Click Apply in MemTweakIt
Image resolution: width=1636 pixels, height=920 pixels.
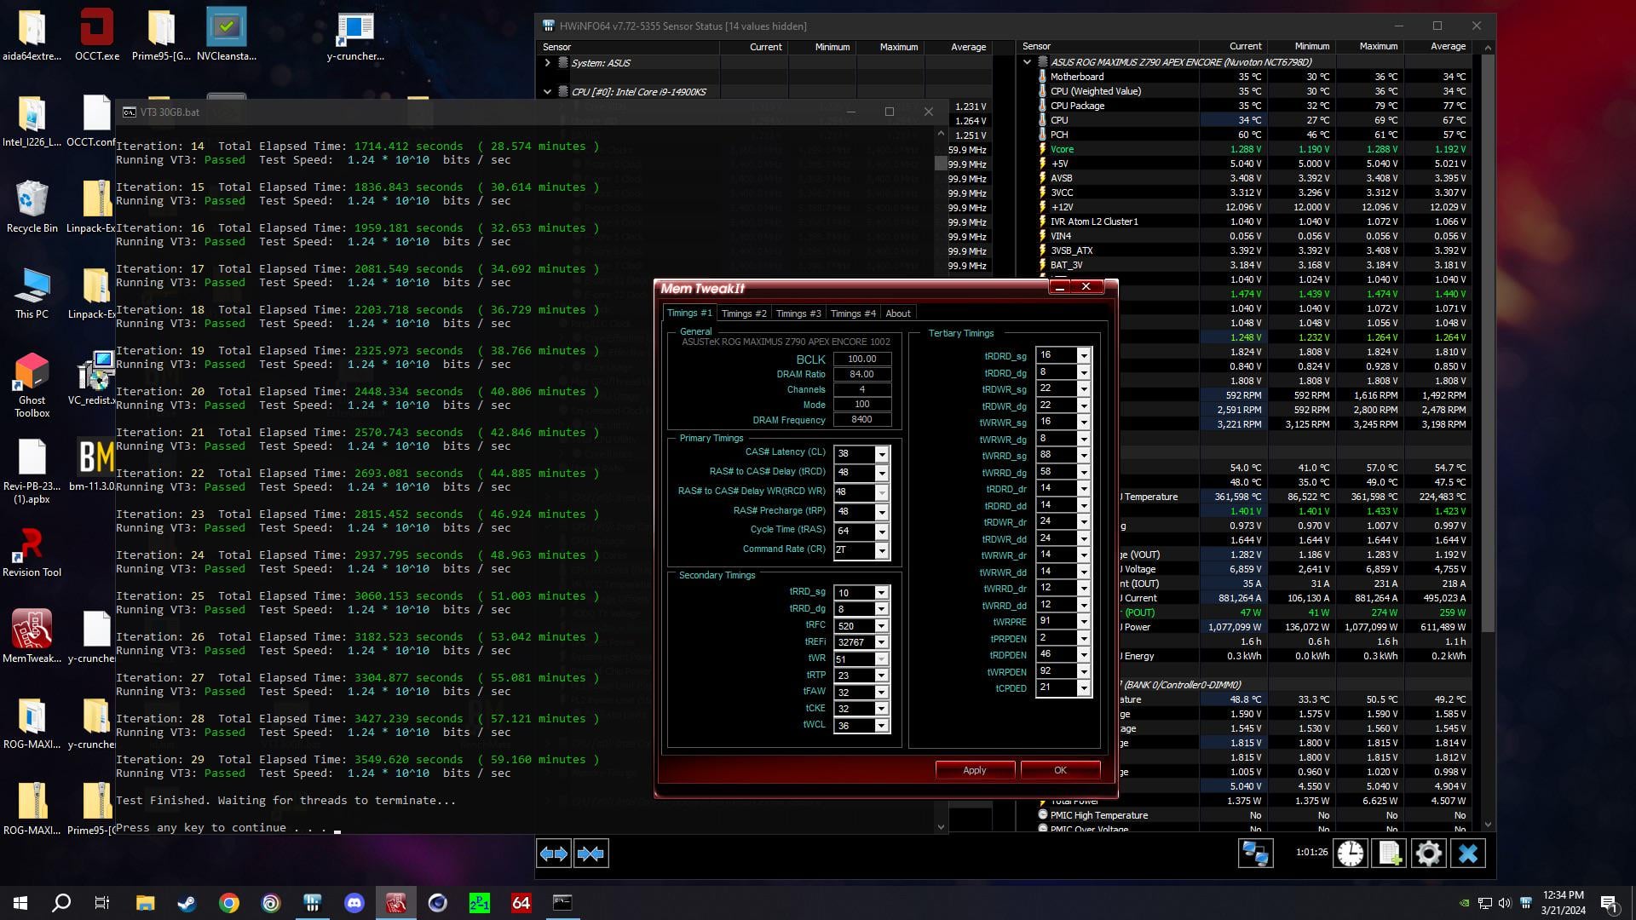point(975,770)
